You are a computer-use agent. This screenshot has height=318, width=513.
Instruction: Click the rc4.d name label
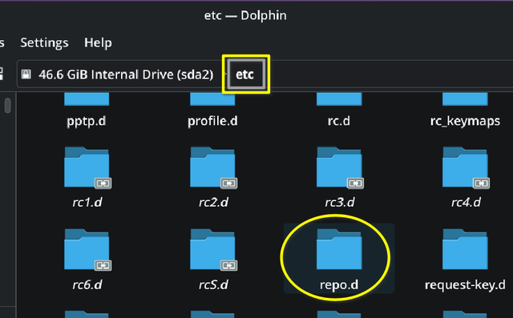point(466,203)
